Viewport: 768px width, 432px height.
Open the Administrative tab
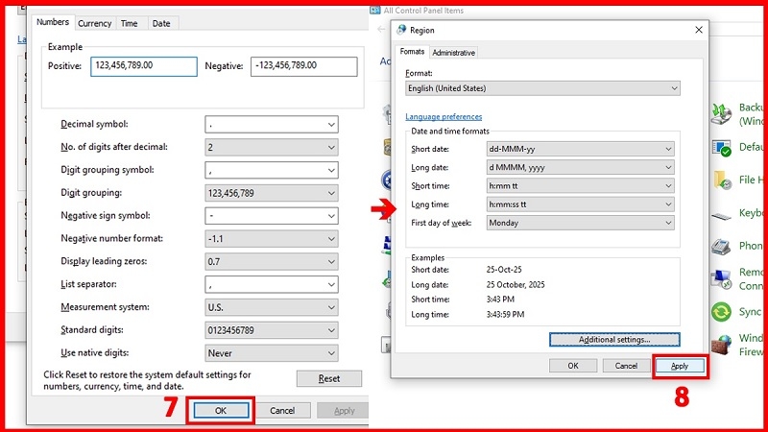[x=453, y=53]
